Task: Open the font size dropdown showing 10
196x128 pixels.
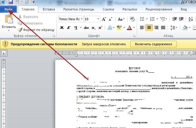Action: click(x=98, y=19)
